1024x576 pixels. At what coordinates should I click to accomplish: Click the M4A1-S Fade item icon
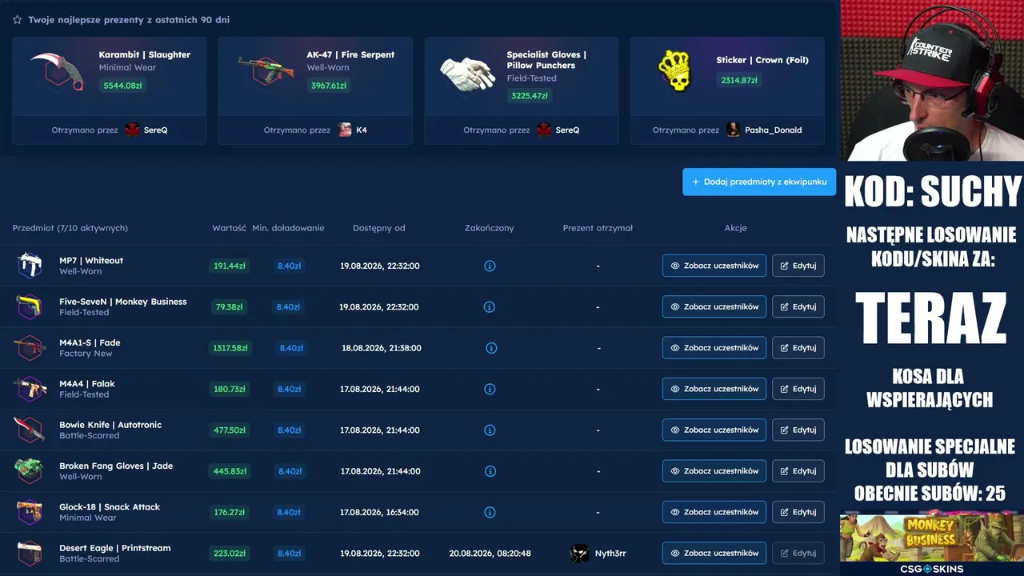tap(30, 348)
